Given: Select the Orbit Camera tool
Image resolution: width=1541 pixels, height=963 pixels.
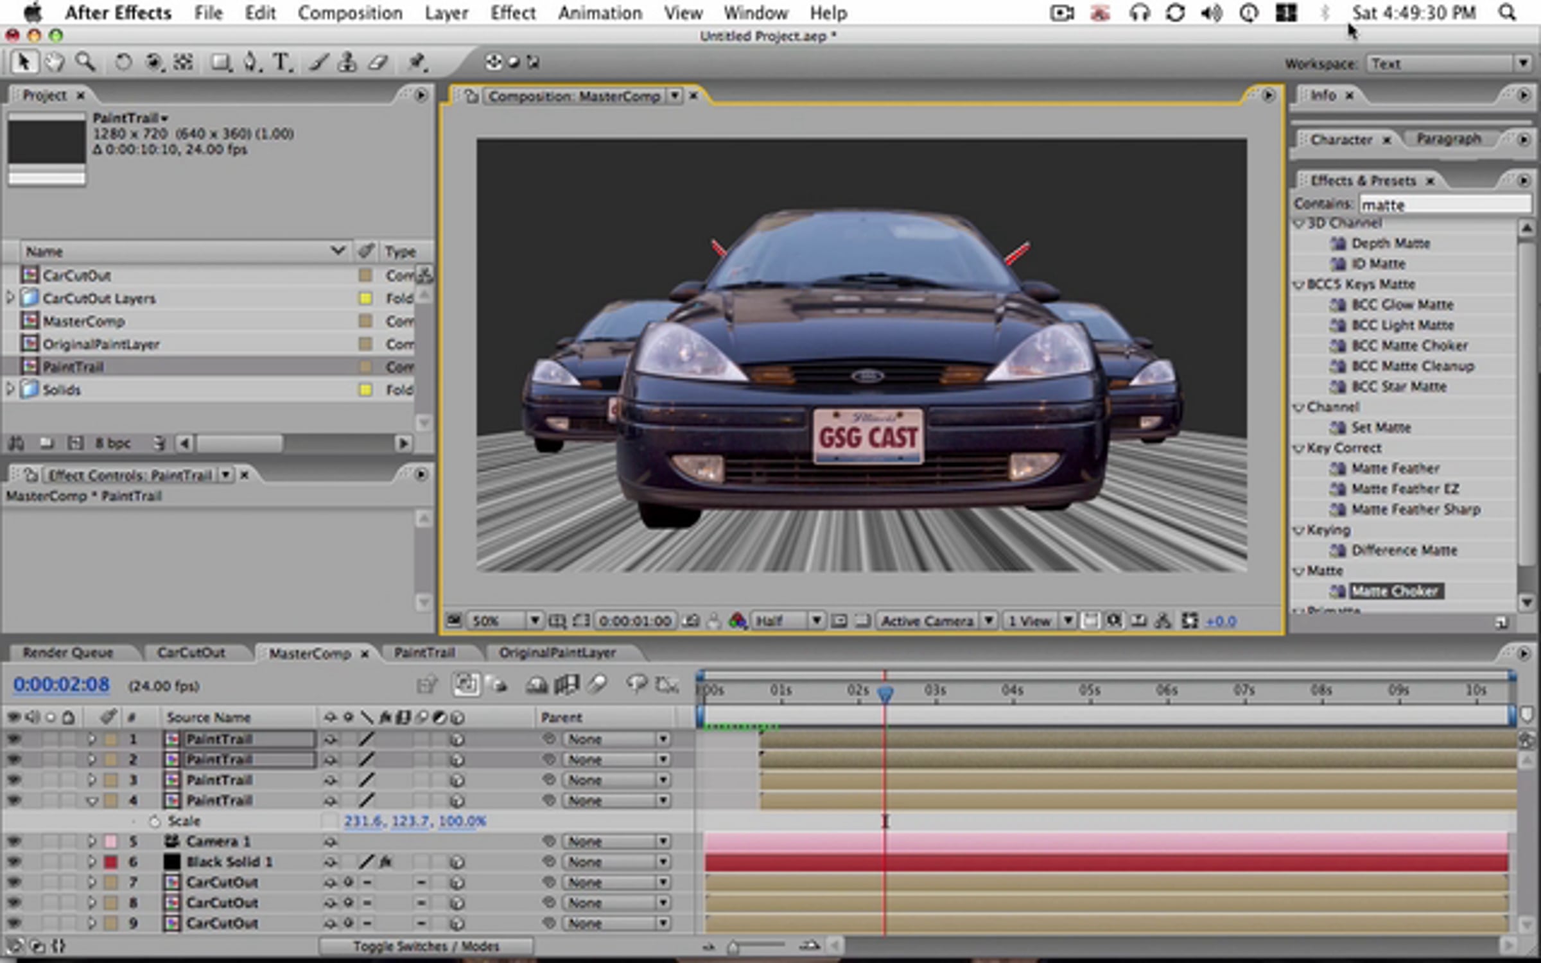Looking at the screenshot, I should click(154, 62).
